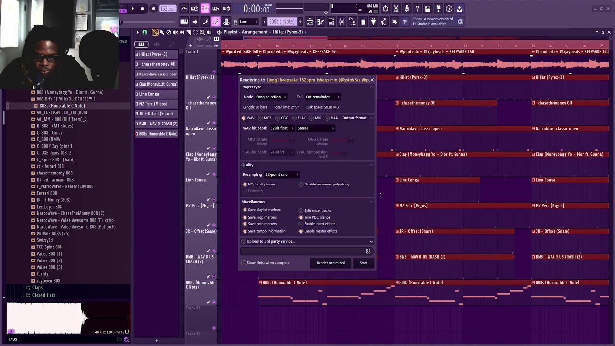Click the transport record button
This screenshot has height=346, width=615.
pos(153,9)
